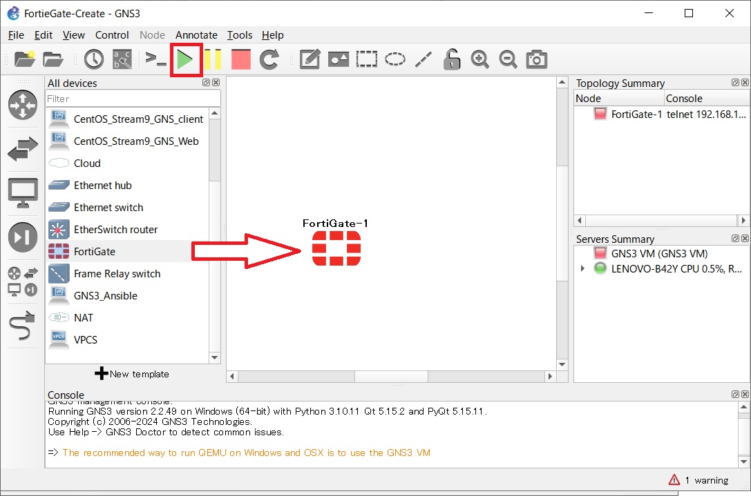The image size is (751, 496).
Task: Select the Draw a rectangle tool
Action: (366, 59)
